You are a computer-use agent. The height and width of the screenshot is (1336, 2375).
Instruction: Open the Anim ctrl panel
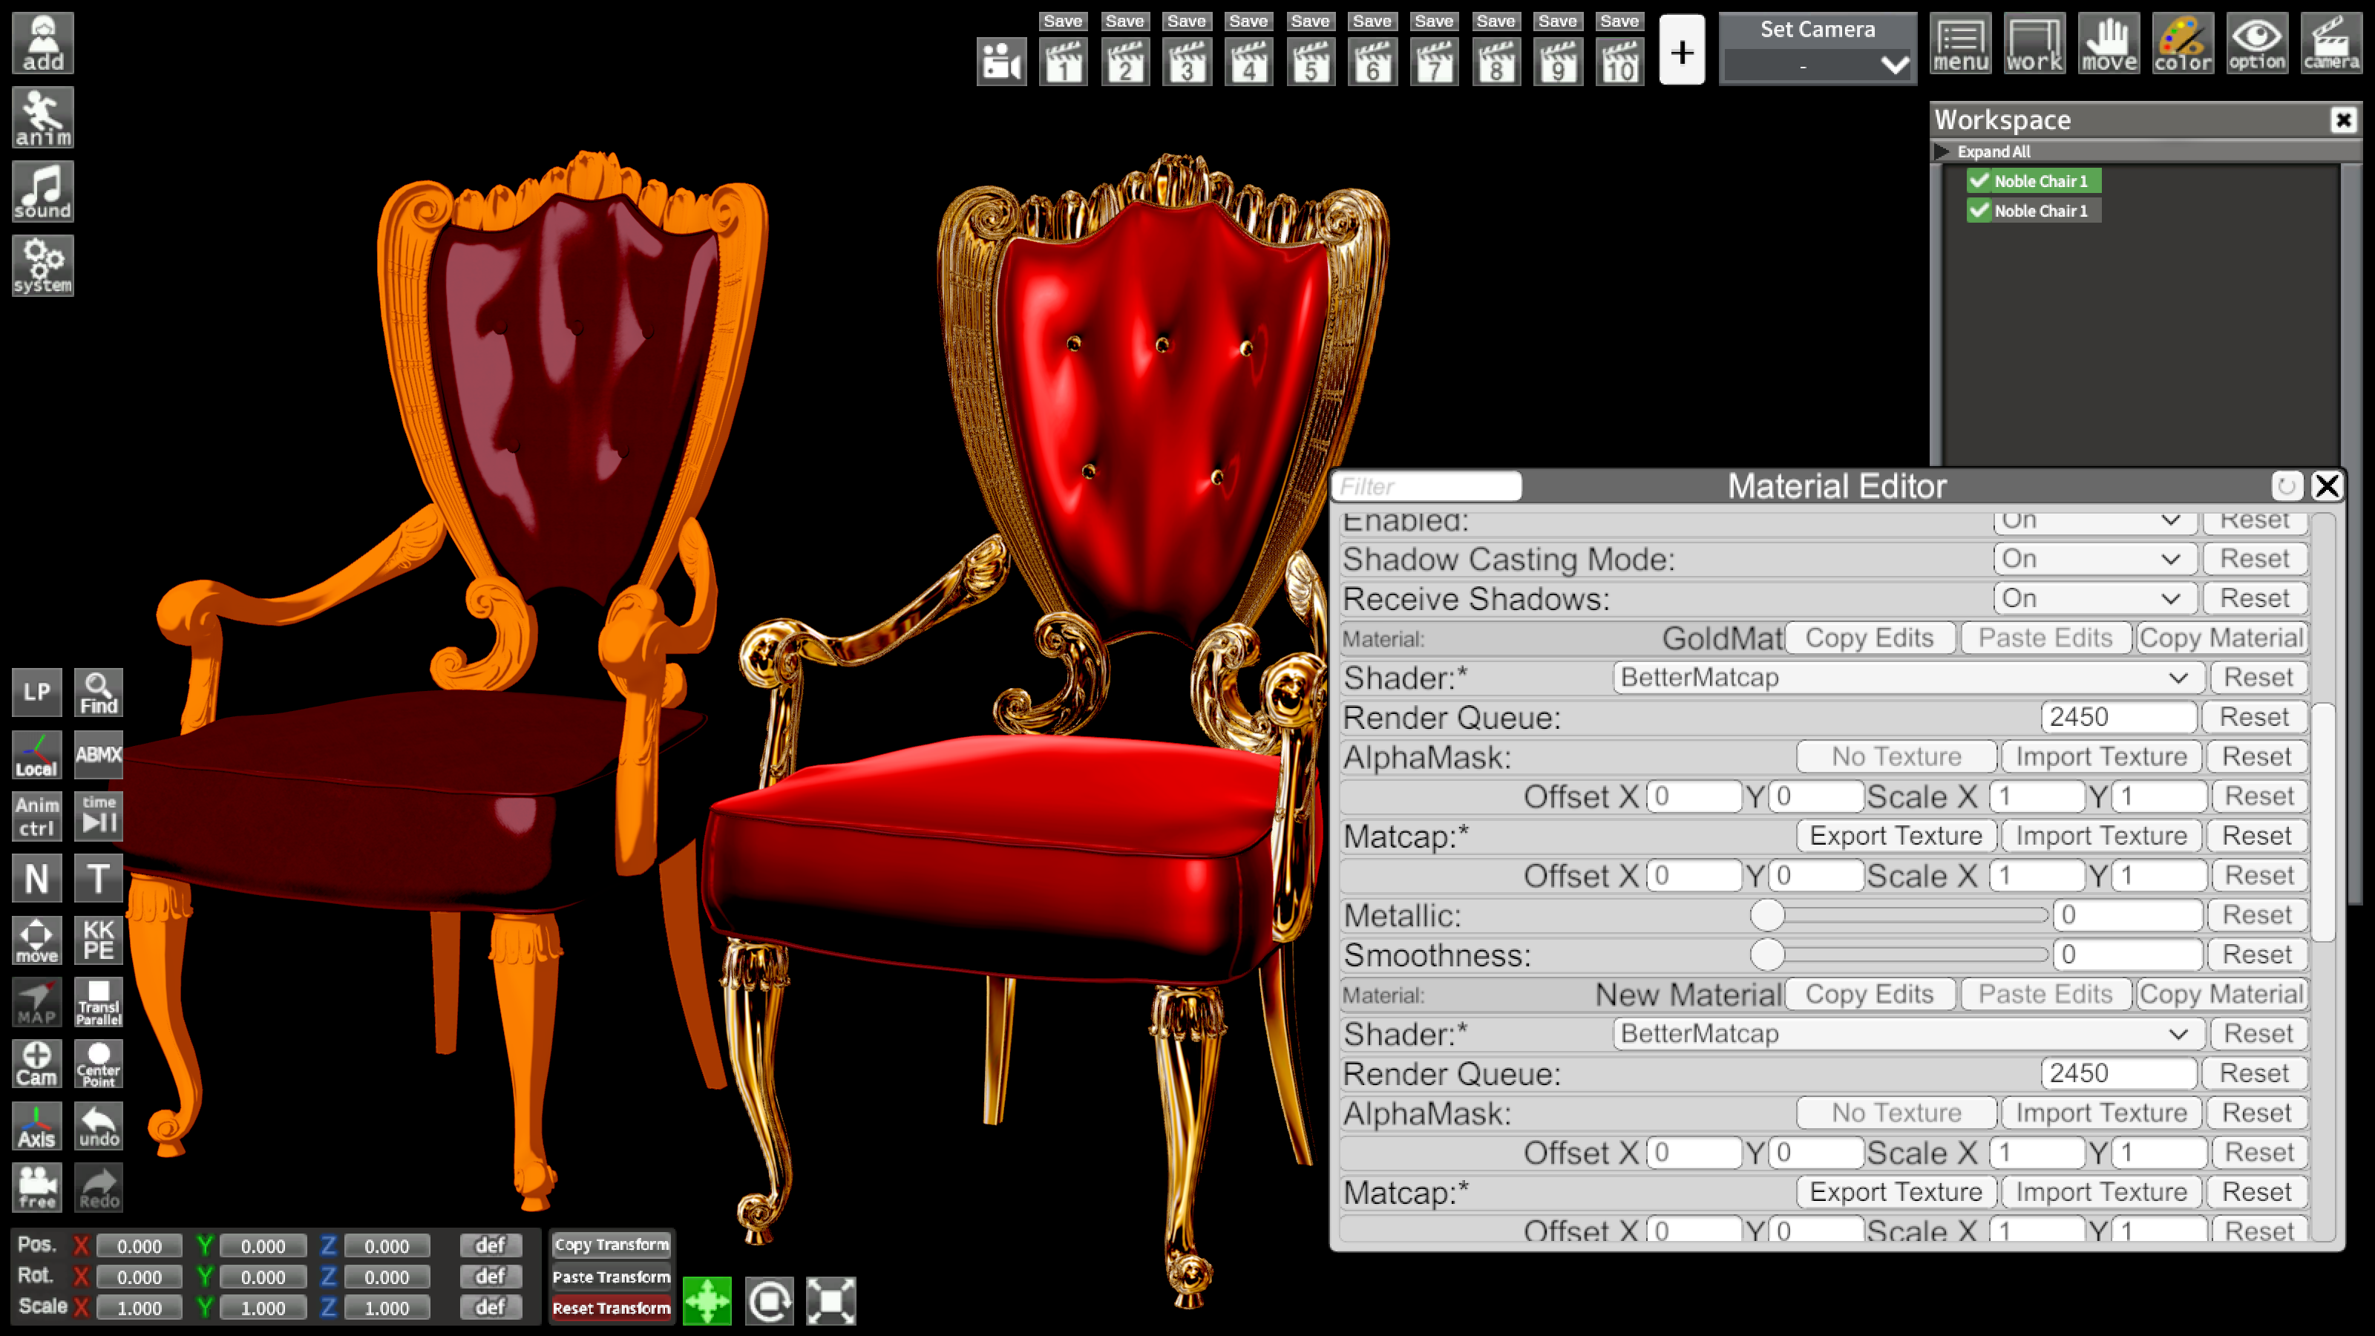pyautogui.click(x=37, y=817)
